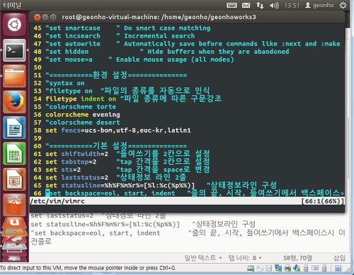This screenshot has width=354, height=275.
Task: Launch Firefox from the launcher
Action: click(x=14, y=102)
